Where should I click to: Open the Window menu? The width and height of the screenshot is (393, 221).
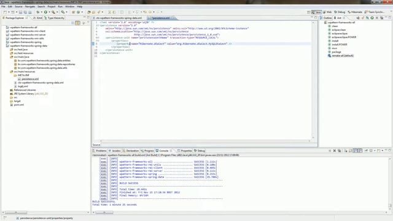69,7
